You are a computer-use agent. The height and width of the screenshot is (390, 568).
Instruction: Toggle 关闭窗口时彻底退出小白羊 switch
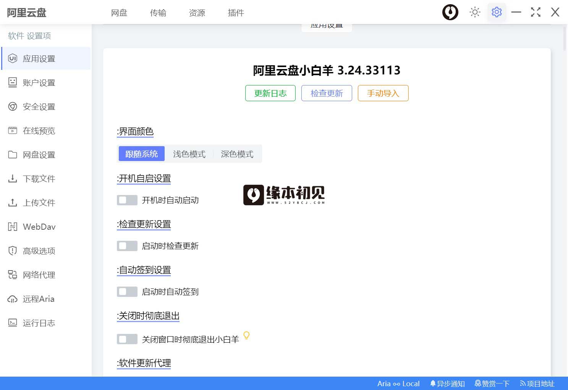[127, 339]
